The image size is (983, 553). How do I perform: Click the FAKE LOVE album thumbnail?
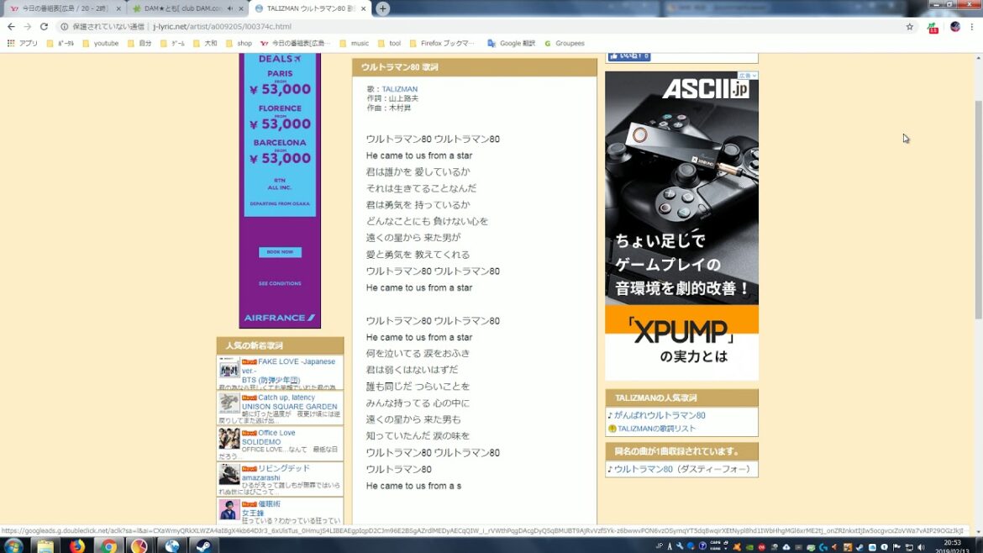click(x=229, y=368)
